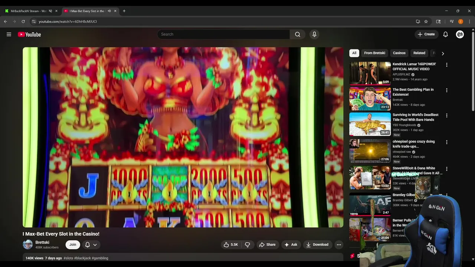The image size is (475, 267).
Task: Open options for Kendrick Lamar video
Action: (x=447, y=65)
